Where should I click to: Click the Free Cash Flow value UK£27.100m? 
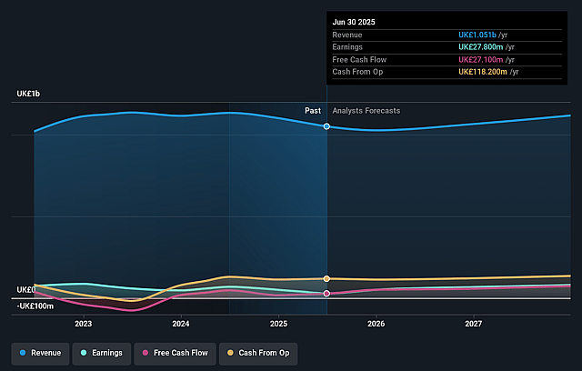481,60
